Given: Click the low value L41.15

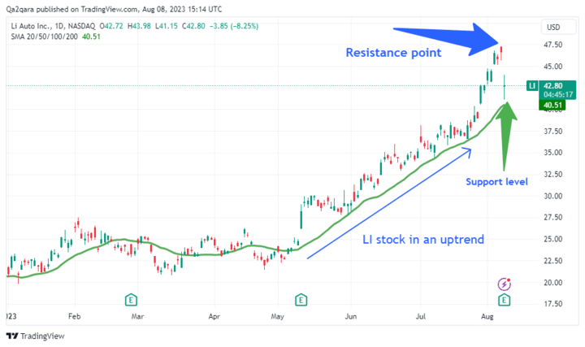Looking at the screenshot, I should pos(167,26).
